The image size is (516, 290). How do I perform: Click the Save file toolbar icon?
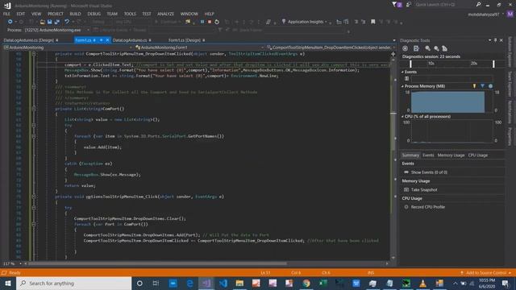click(50, 22)
